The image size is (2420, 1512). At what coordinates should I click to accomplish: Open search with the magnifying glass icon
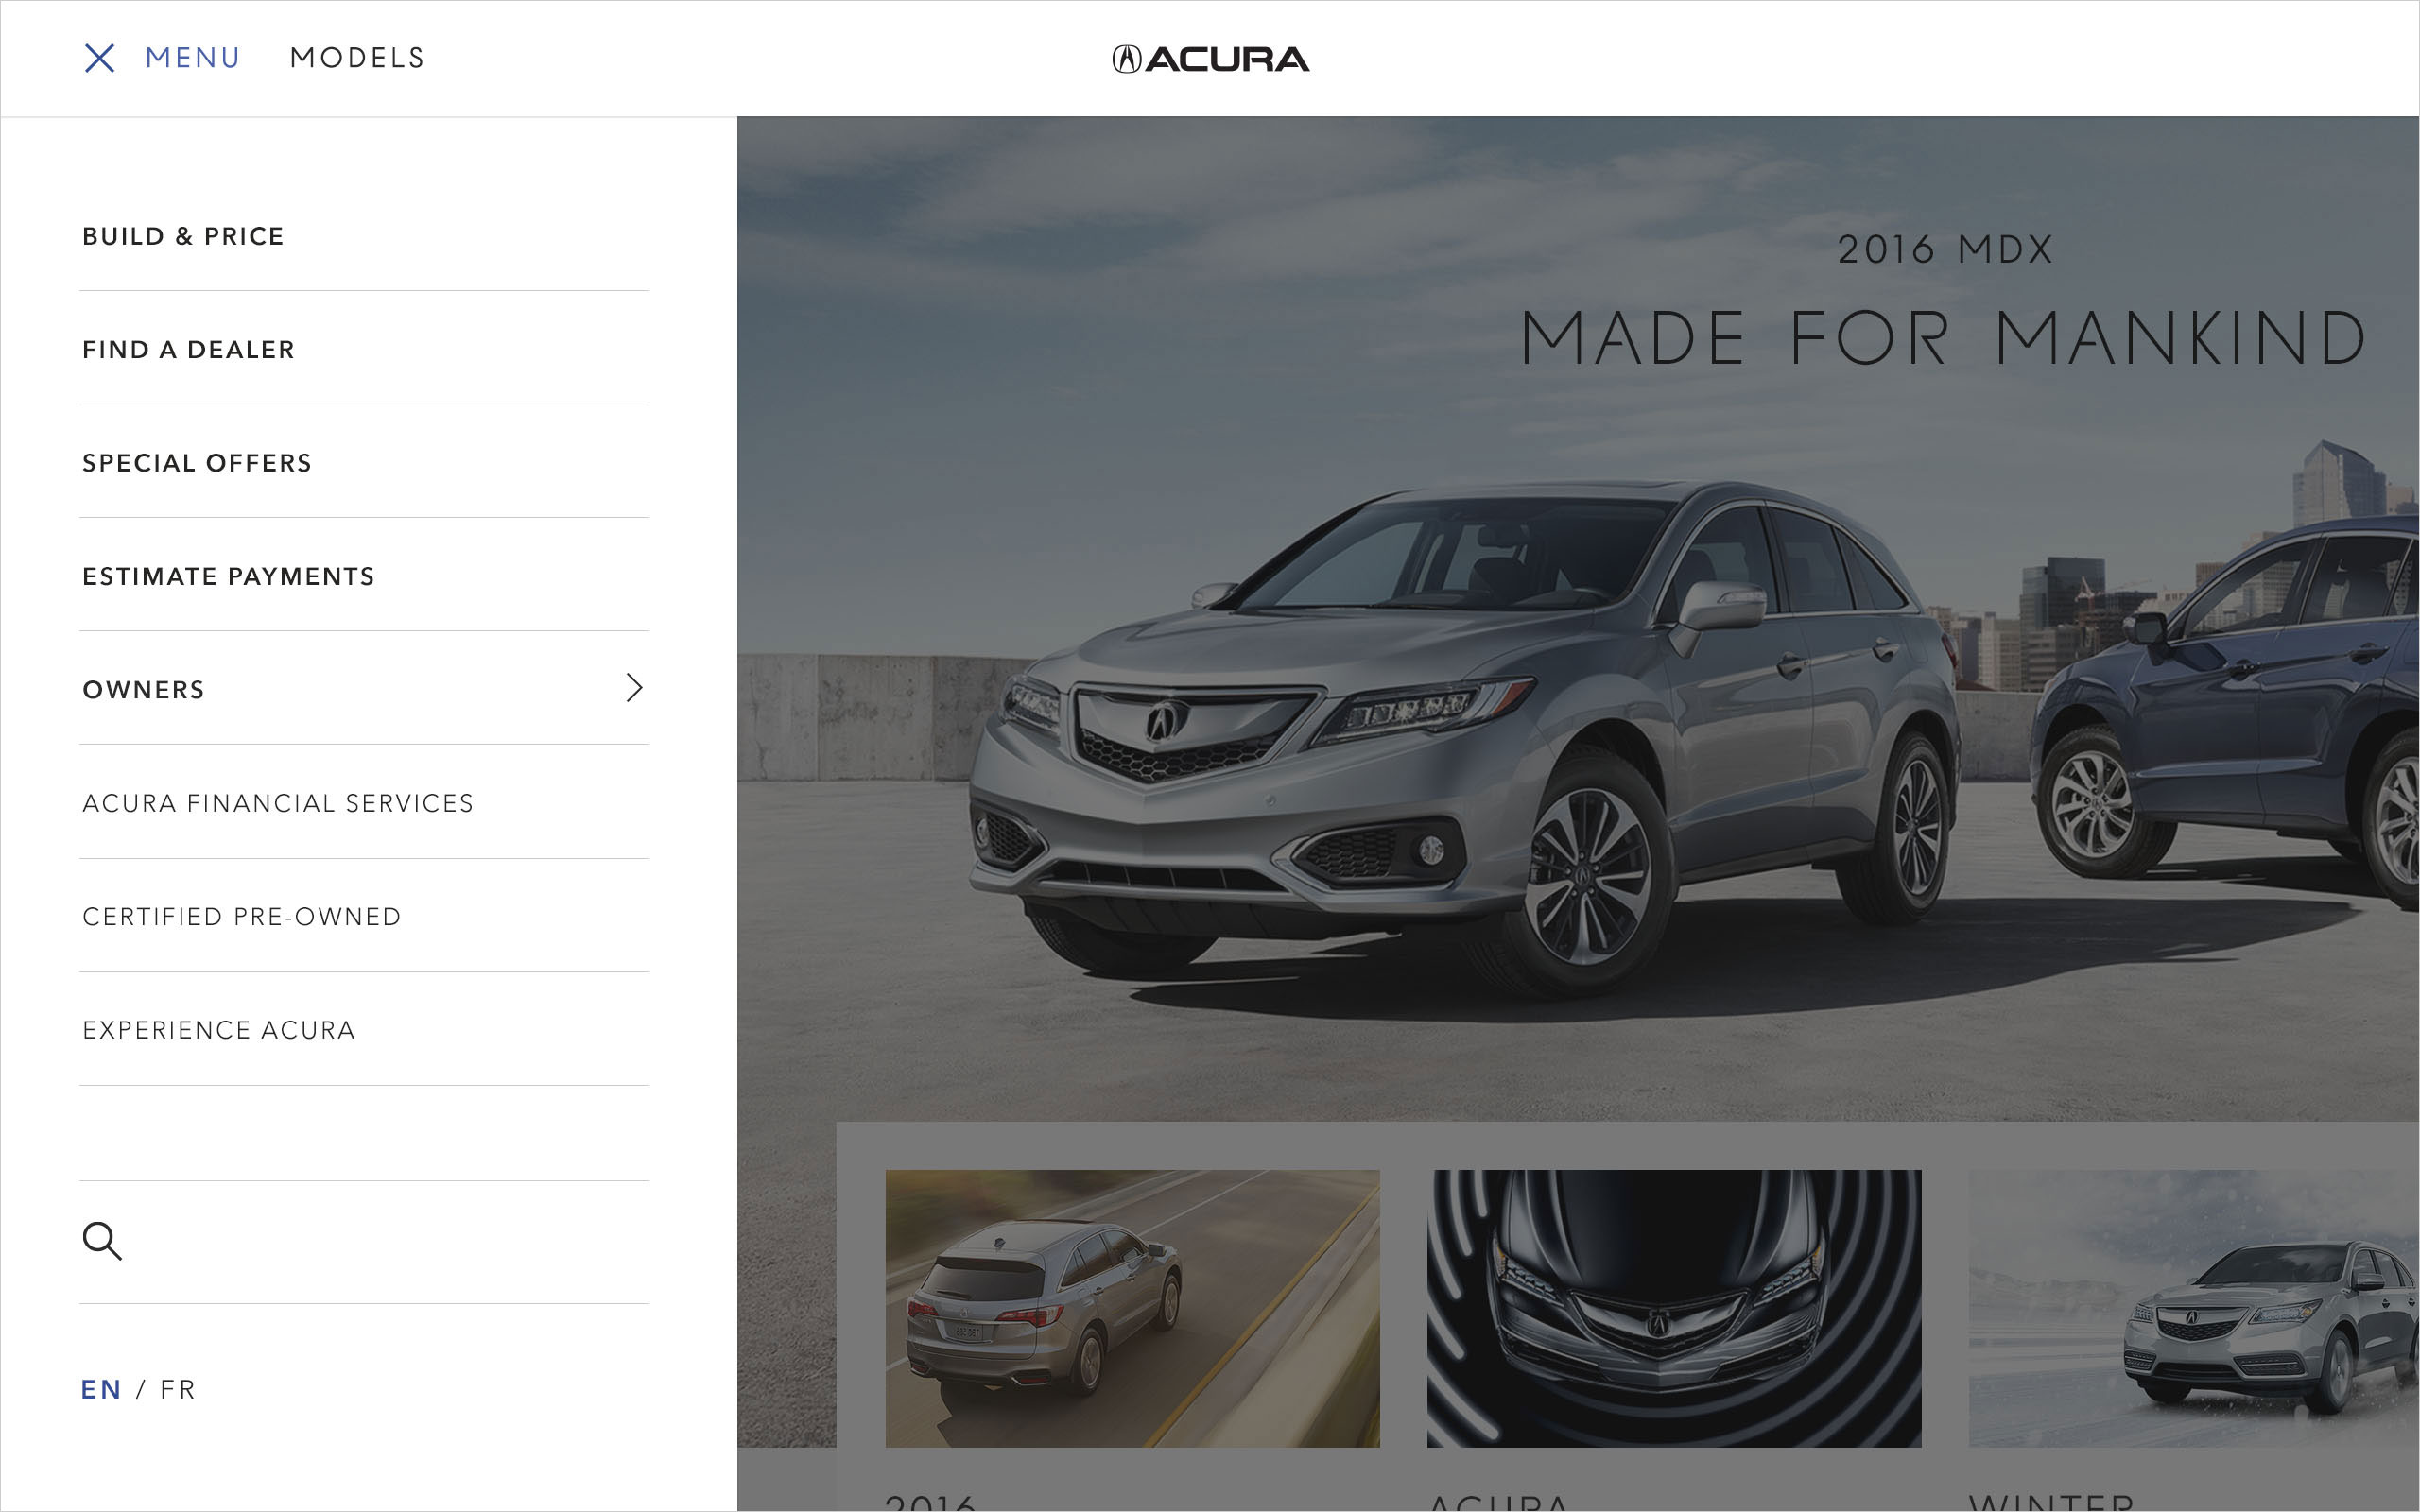coord(102,1241)
